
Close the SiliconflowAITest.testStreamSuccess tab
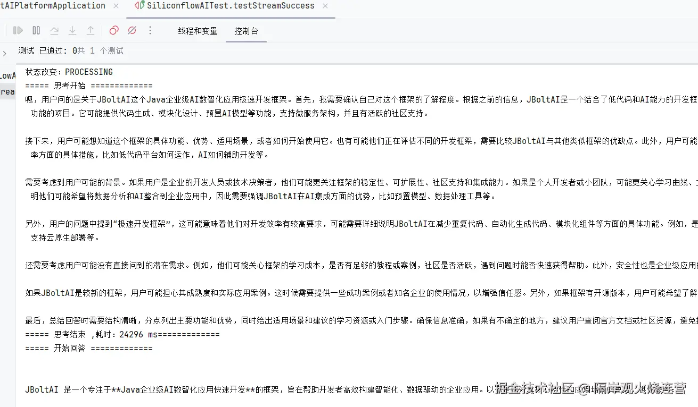(325, 6)
